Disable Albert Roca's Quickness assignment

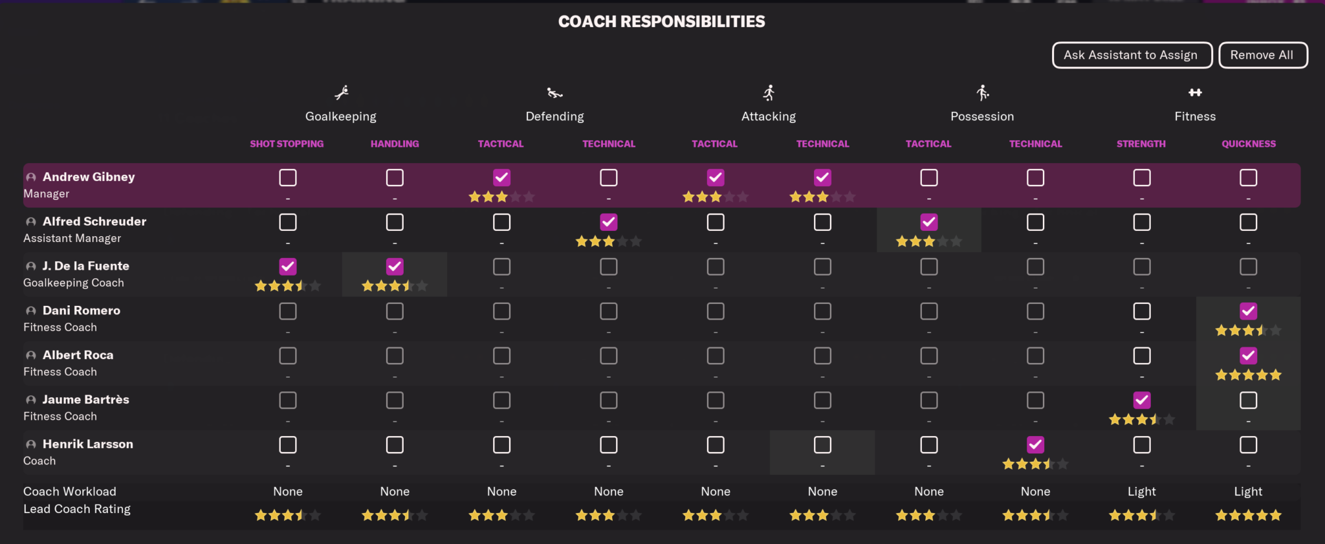[x=1248, y=355]
